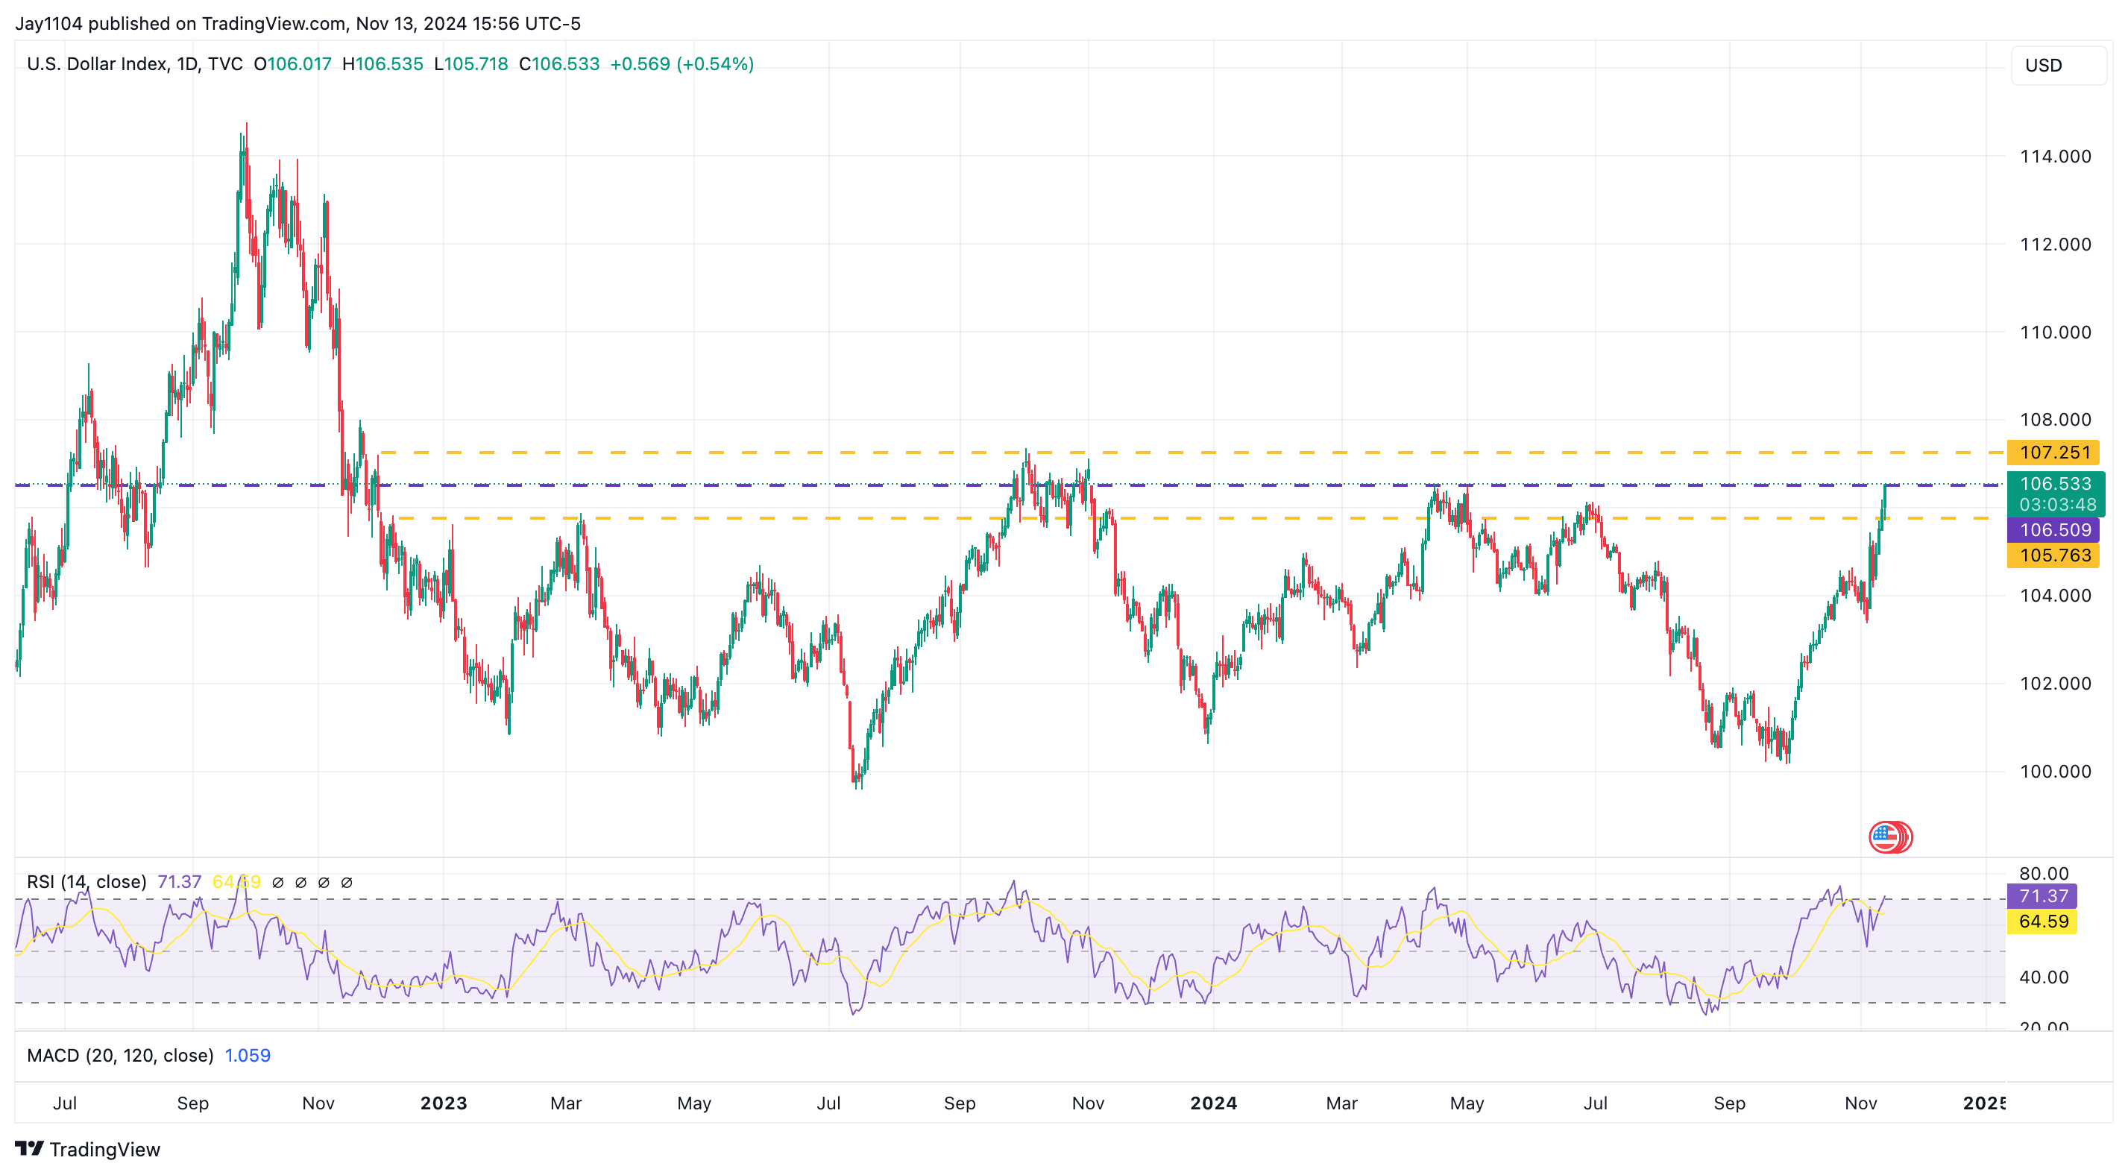Click the daily change +0.569 (+0.54%)
Image resolution: width=2128 pixels, height=1175 pixels.
point(681,63)
